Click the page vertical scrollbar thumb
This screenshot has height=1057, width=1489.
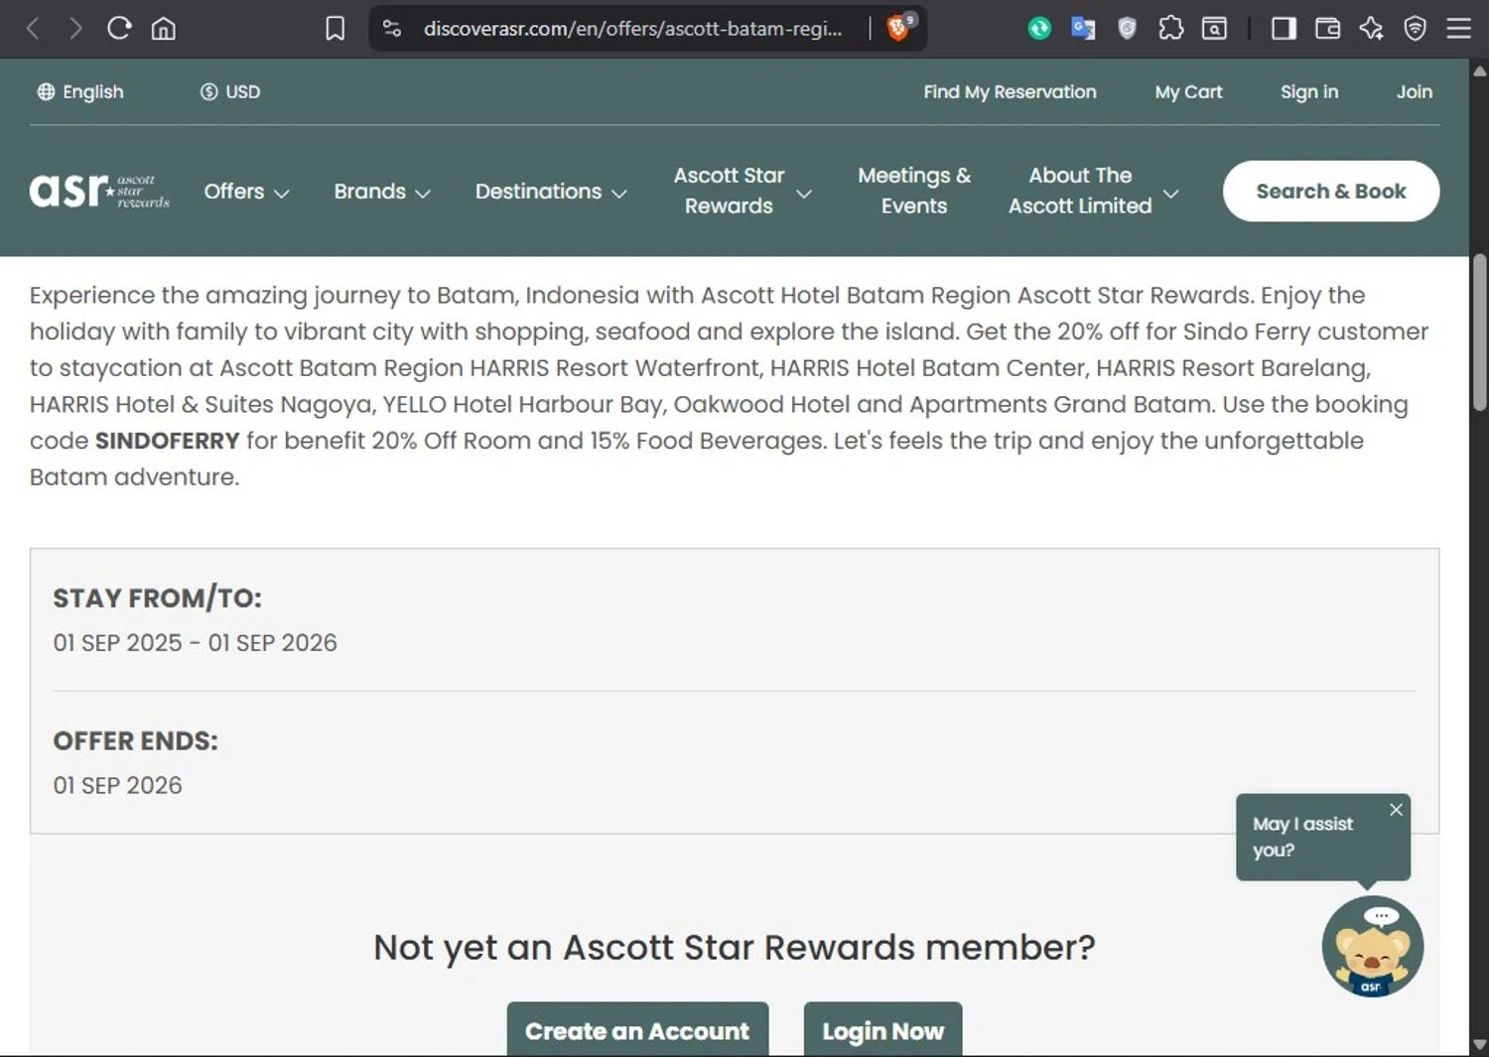point(1479,332)
